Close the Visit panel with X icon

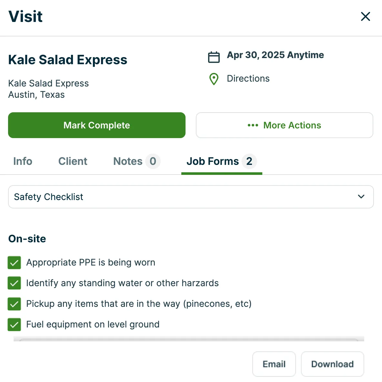pos(366,16)
